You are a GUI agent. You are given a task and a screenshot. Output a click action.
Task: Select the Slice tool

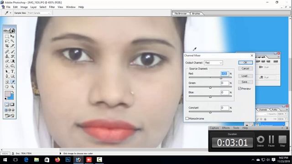click(12, 46)
